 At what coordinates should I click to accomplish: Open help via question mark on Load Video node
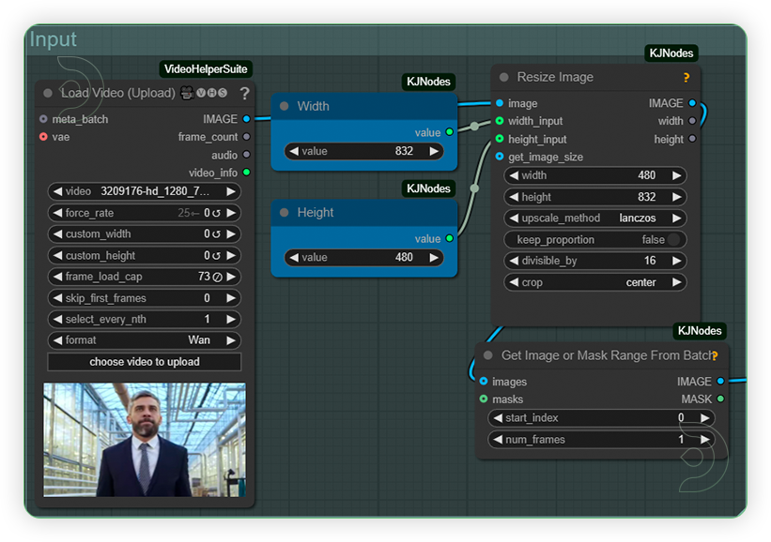coord(244,93)
